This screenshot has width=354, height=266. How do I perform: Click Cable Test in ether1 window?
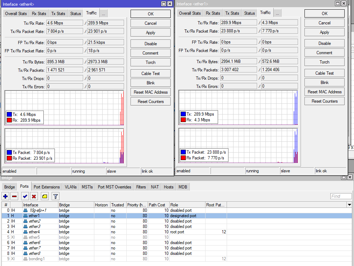[324, 73]
